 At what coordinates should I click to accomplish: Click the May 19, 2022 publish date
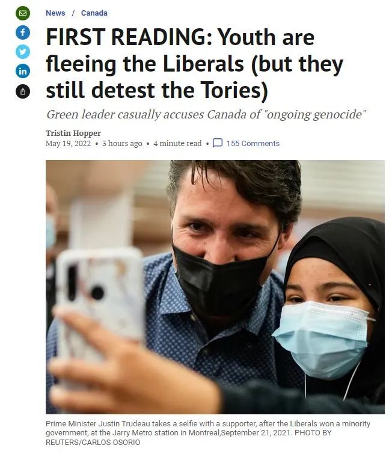68,143
